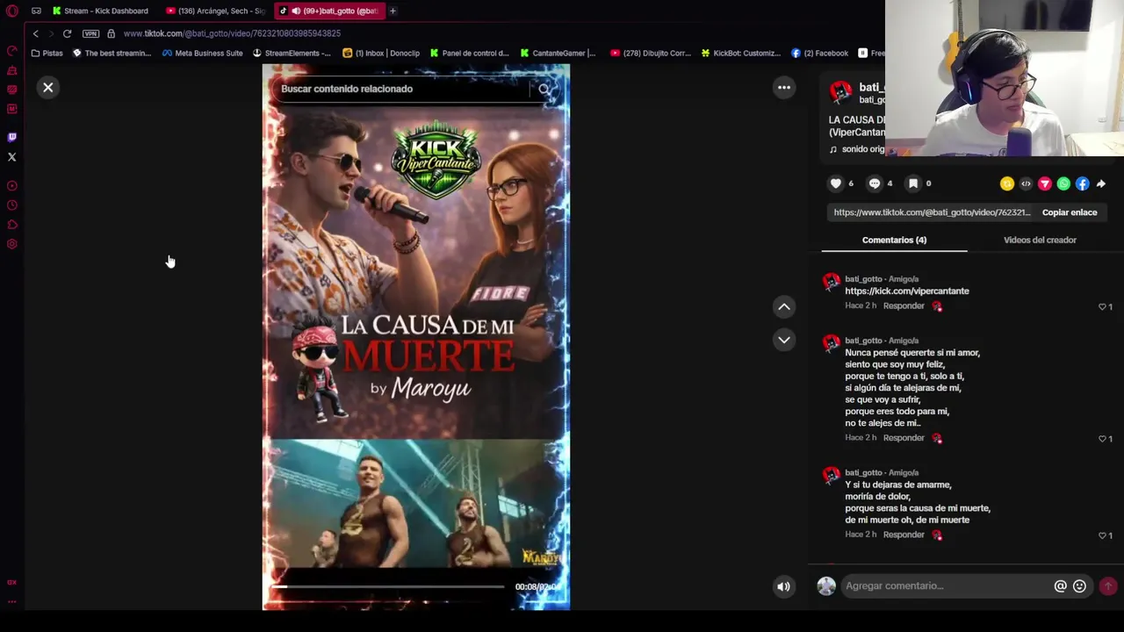
Task: Click the embed code icon
Action: [1026, 183]
